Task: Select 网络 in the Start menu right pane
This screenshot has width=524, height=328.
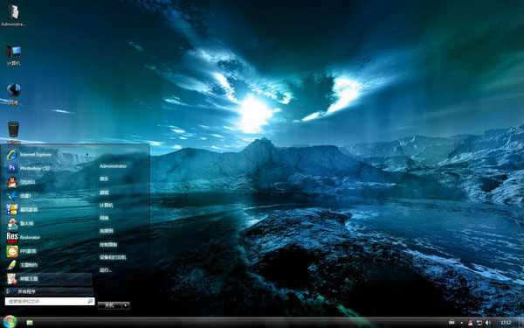Action: (104, 218)
